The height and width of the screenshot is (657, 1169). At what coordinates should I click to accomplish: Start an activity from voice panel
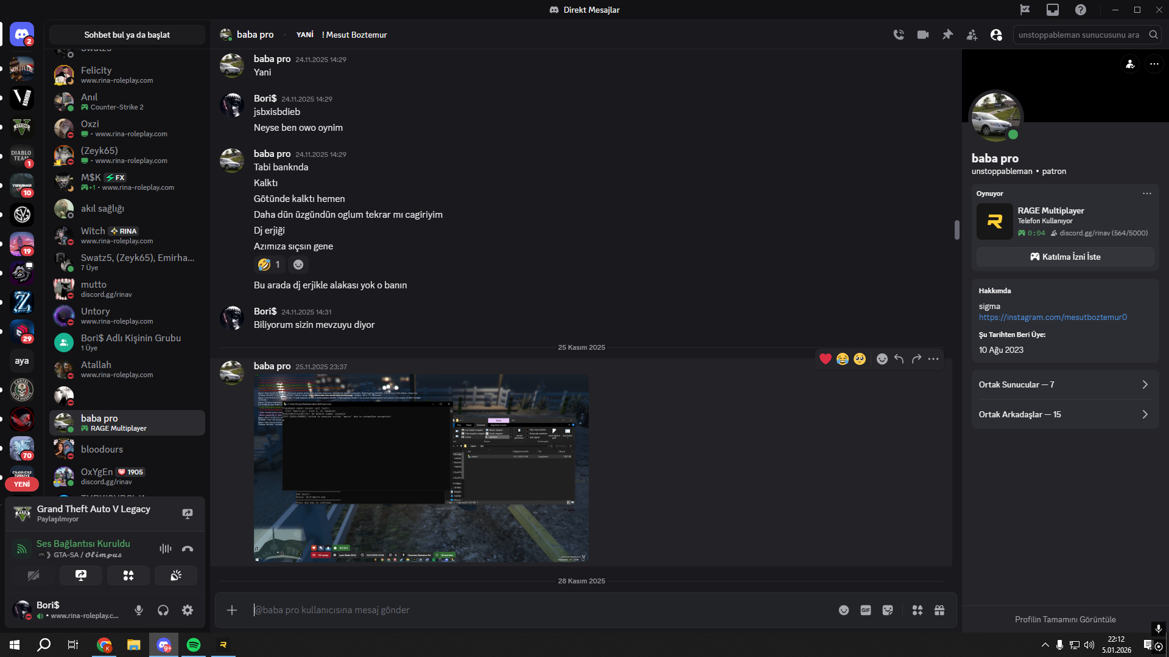click(128, 575)
